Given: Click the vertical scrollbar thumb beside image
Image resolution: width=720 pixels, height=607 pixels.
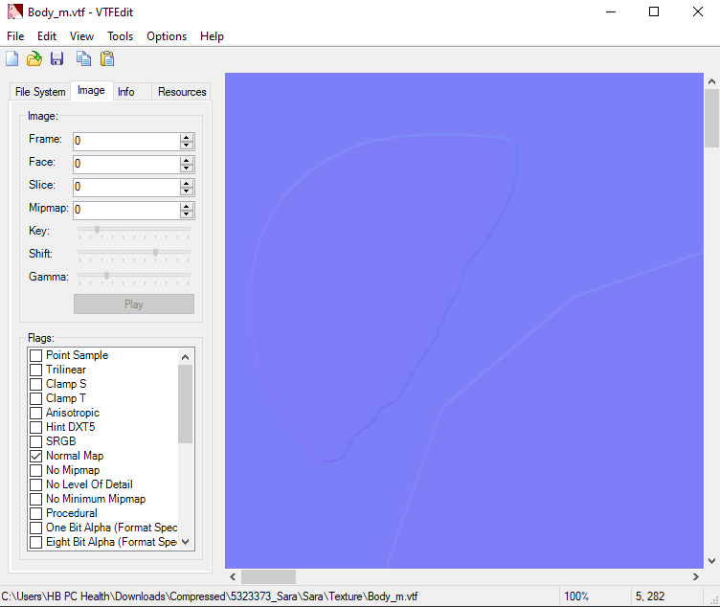Looking at the screenshot, I should 711,119.
